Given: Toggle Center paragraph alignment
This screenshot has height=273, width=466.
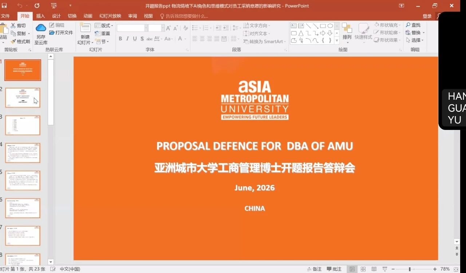Looking at the screenshot, I should coord(202,39).
